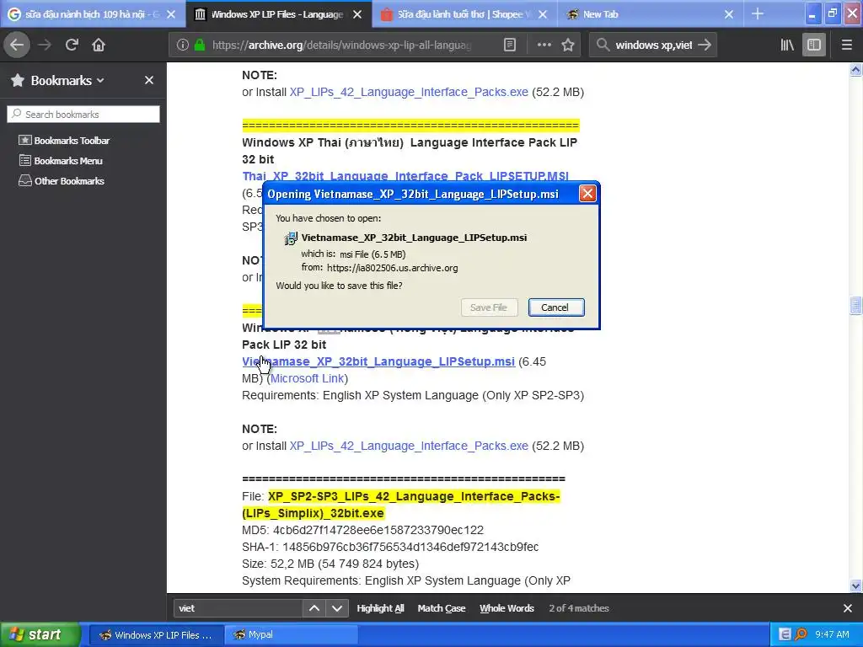This screenshot has width=863, height=647.
Task: Open the Windows Start menu
Action: pyautogui.click(x=40, y=635)
